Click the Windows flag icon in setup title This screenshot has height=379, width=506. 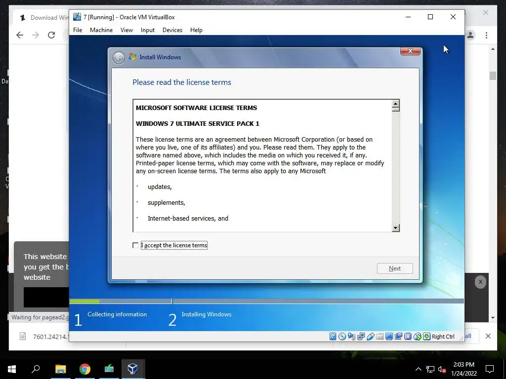(x=132, y=57)
